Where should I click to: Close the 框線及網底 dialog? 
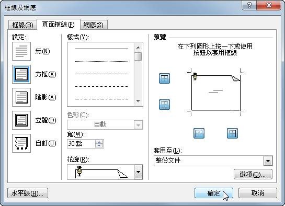coord(269,5)
